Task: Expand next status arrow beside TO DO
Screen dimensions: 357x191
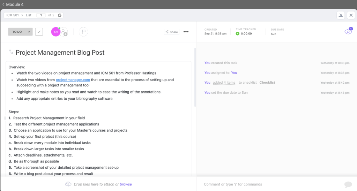Action: tap(29, 32)
